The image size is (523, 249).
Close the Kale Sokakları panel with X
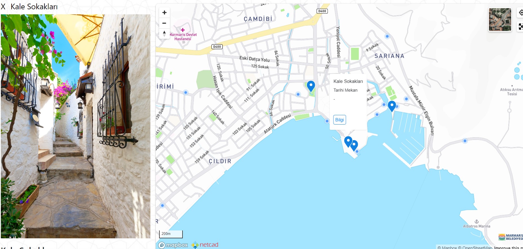tap(3, 6)
